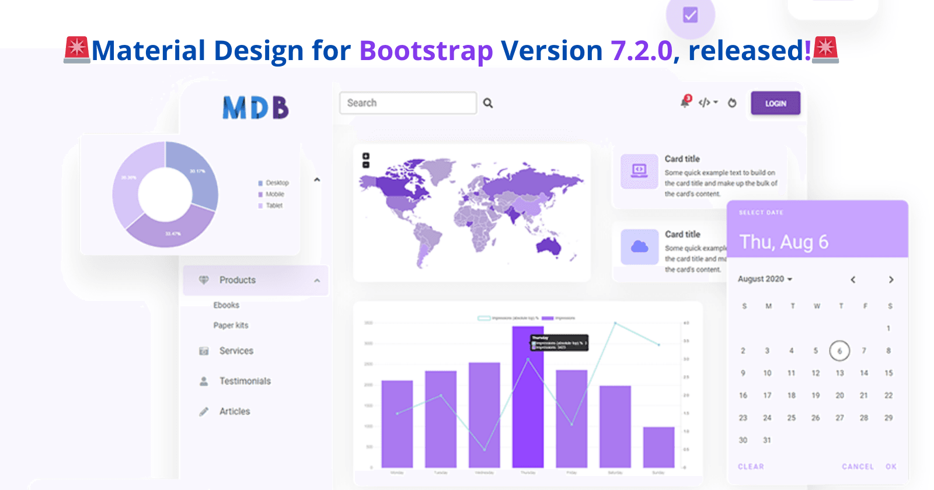Open the Testimonials sidebar item
934x490 pixels.
click(x=245, y=381)
